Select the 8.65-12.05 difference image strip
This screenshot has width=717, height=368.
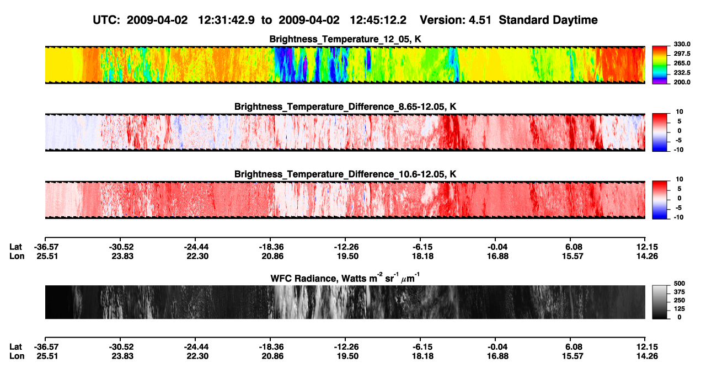[x=345, y=132]
